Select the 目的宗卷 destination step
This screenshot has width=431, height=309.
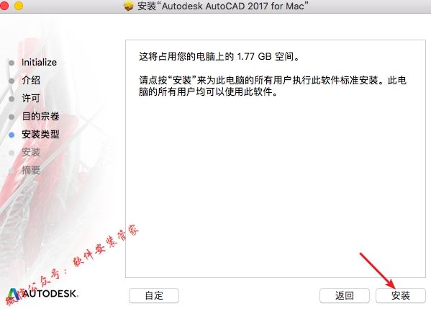(x=40, y=117)
